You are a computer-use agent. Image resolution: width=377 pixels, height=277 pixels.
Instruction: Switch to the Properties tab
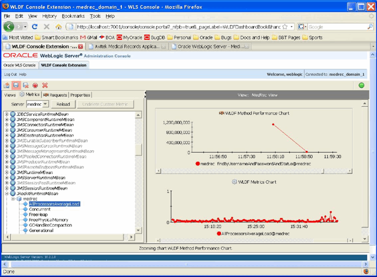[x=80, y=95]
